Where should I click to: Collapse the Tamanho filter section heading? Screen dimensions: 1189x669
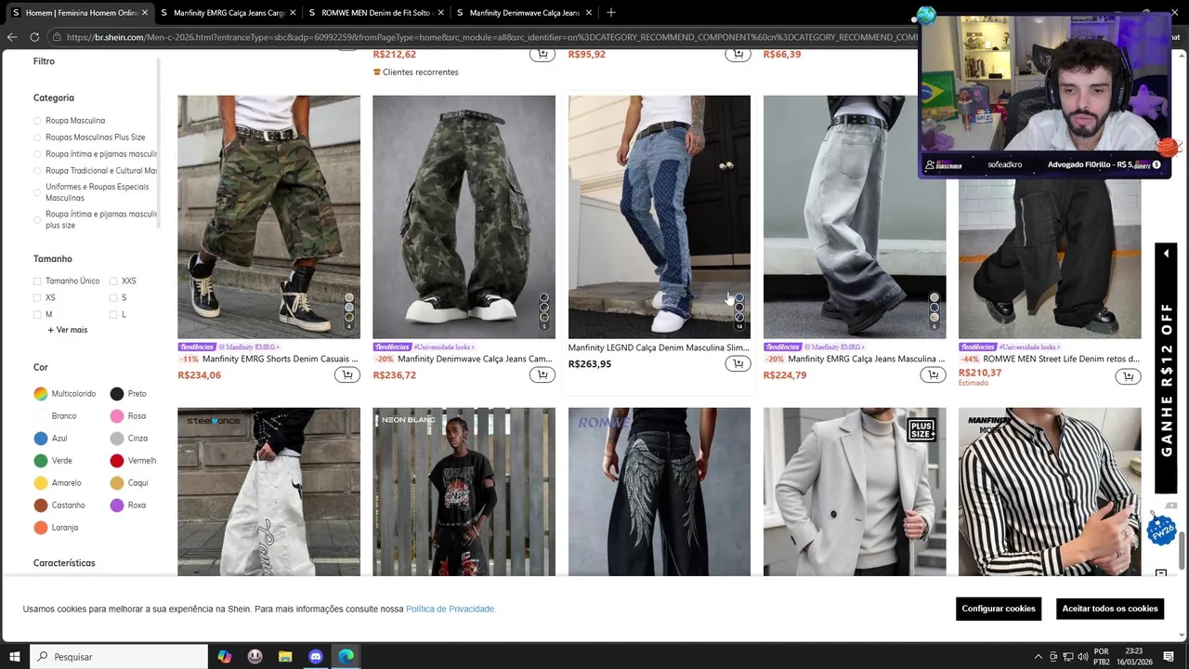click(x=53, y=259)
